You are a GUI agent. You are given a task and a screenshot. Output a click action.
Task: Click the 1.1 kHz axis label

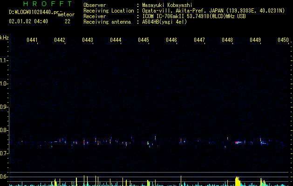tap(4, 60)
